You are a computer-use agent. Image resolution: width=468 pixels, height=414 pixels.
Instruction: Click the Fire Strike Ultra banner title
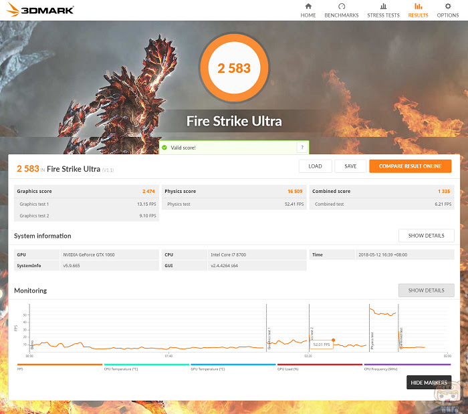tap(234, 121)
